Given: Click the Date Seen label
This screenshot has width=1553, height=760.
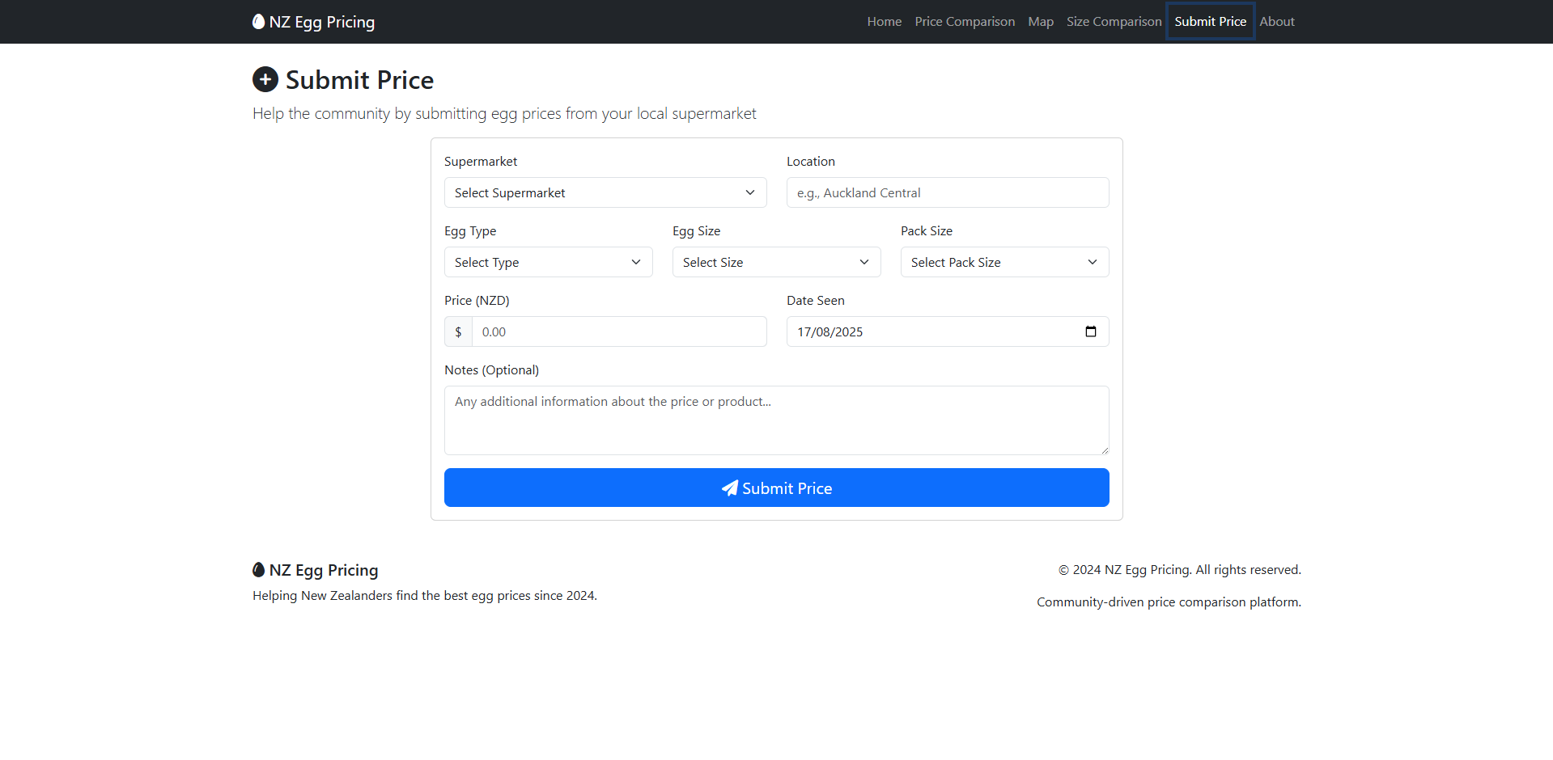Looking at the screenshot, I should tap(816, 301).
